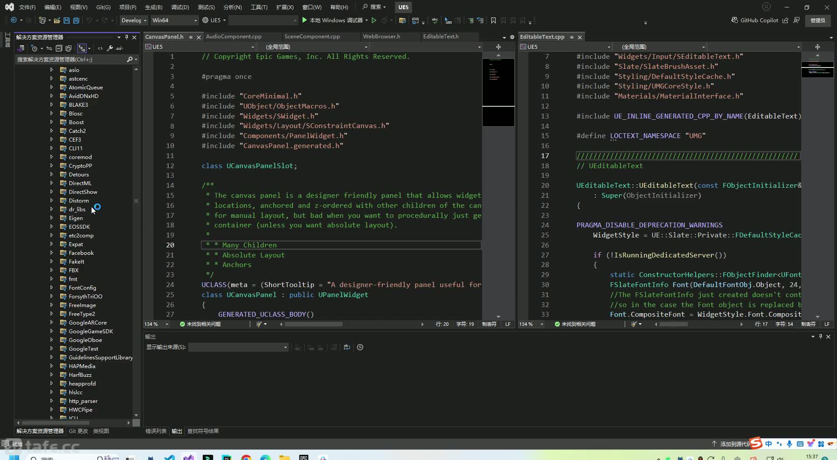837x460 pixels.
Task: Click the Navigate Backward arrow icon
Action: coord(14,20)
